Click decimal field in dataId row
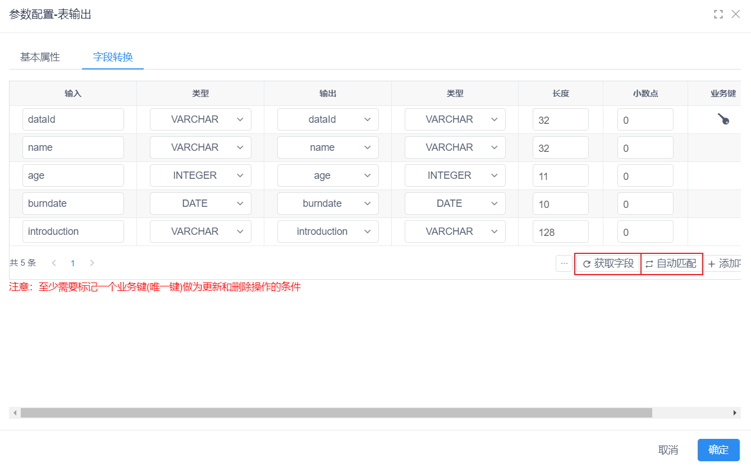This screenshot has width=751, height=468. (x=645, y=119)
